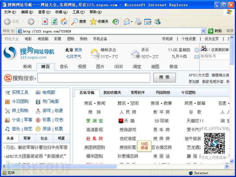The image size is (236, 177).
Task: Open the Mail button dropdown arrow
Action: (132, 22)
